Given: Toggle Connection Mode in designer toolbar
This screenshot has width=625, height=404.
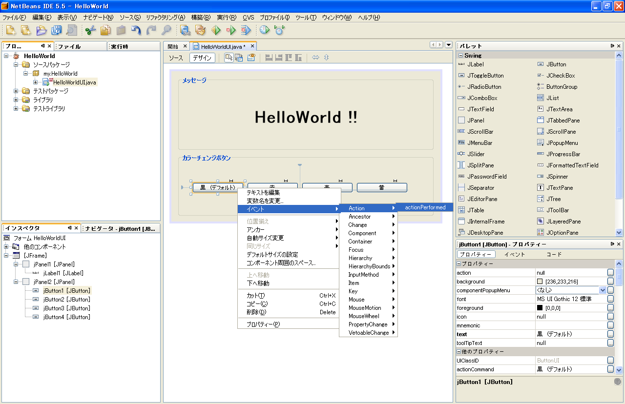Looking at the screenshot, I should pyautogui.click(x=239, y=58).
